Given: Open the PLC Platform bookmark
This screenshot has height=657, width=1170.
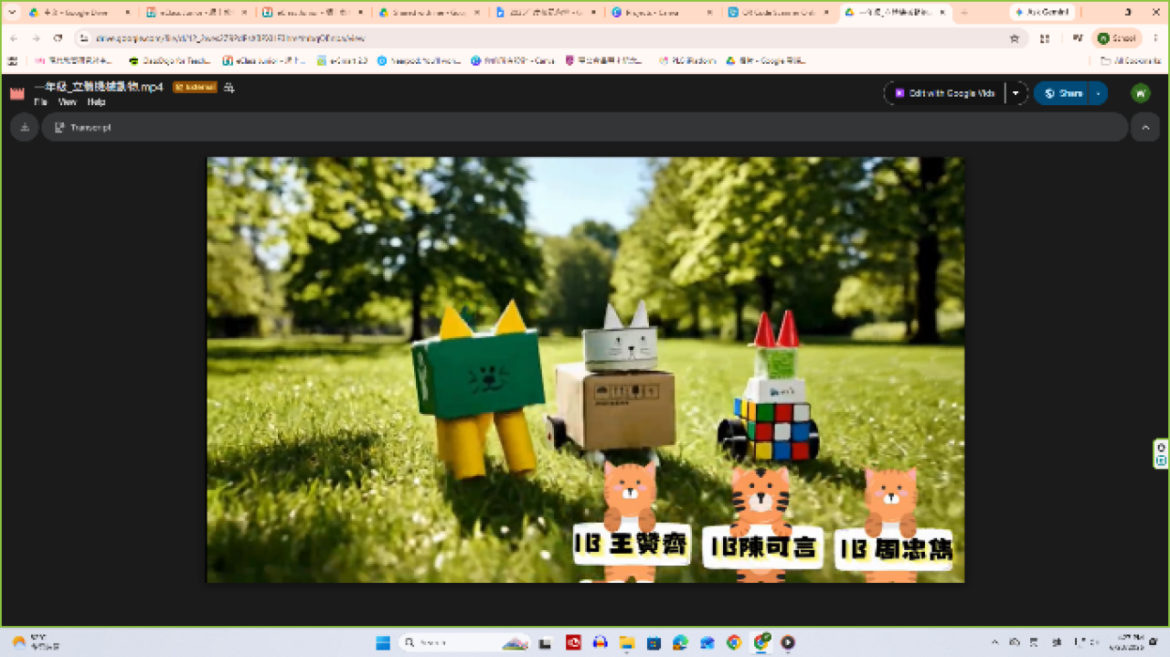Looking at the screenshot, I should pyautogui.click(x=686, y=60).
